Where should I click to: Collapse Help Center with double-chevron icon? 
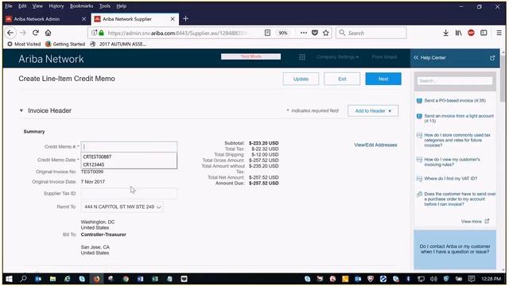pos(416,57)
